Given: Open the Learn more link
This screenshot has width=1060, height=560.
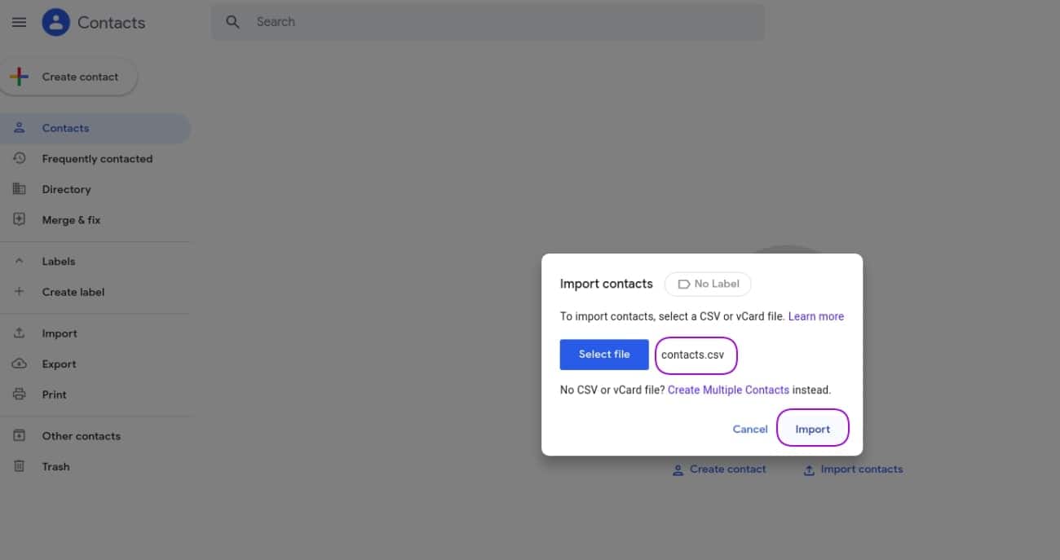Looking at the screenshot, I should coord(815,315).
